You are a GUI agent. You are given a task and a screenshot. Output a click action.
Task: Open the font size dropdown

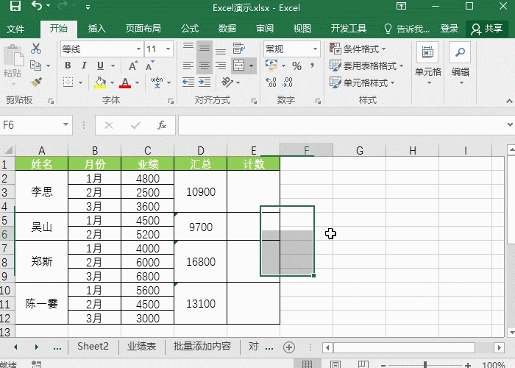tap(171, 49)
